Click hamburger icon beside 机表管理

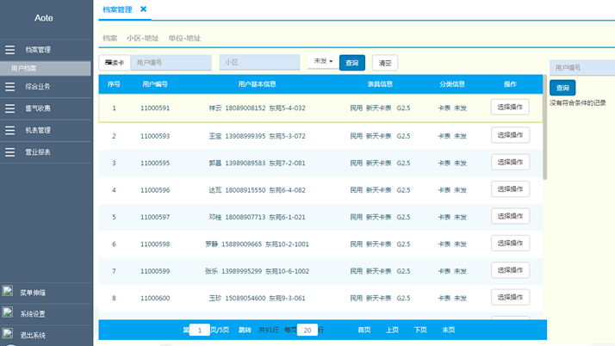[x=9, y=131]
